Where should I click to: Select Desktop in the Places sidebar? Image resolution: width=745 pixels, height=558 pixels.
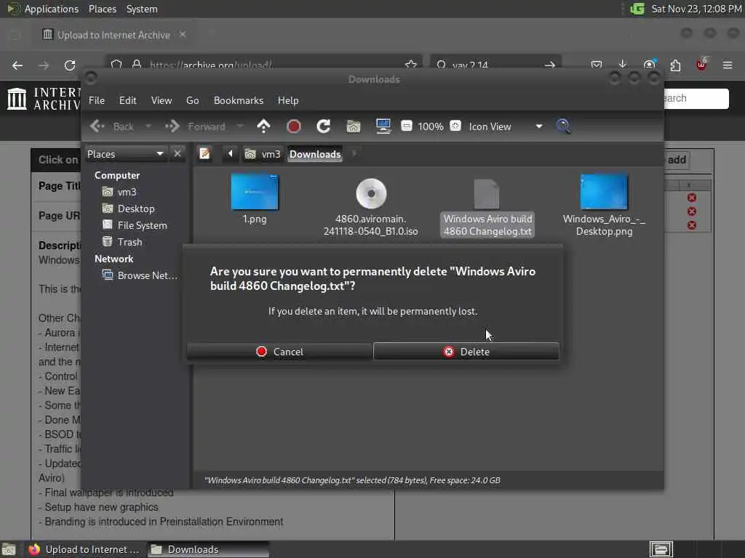(128, 209)
